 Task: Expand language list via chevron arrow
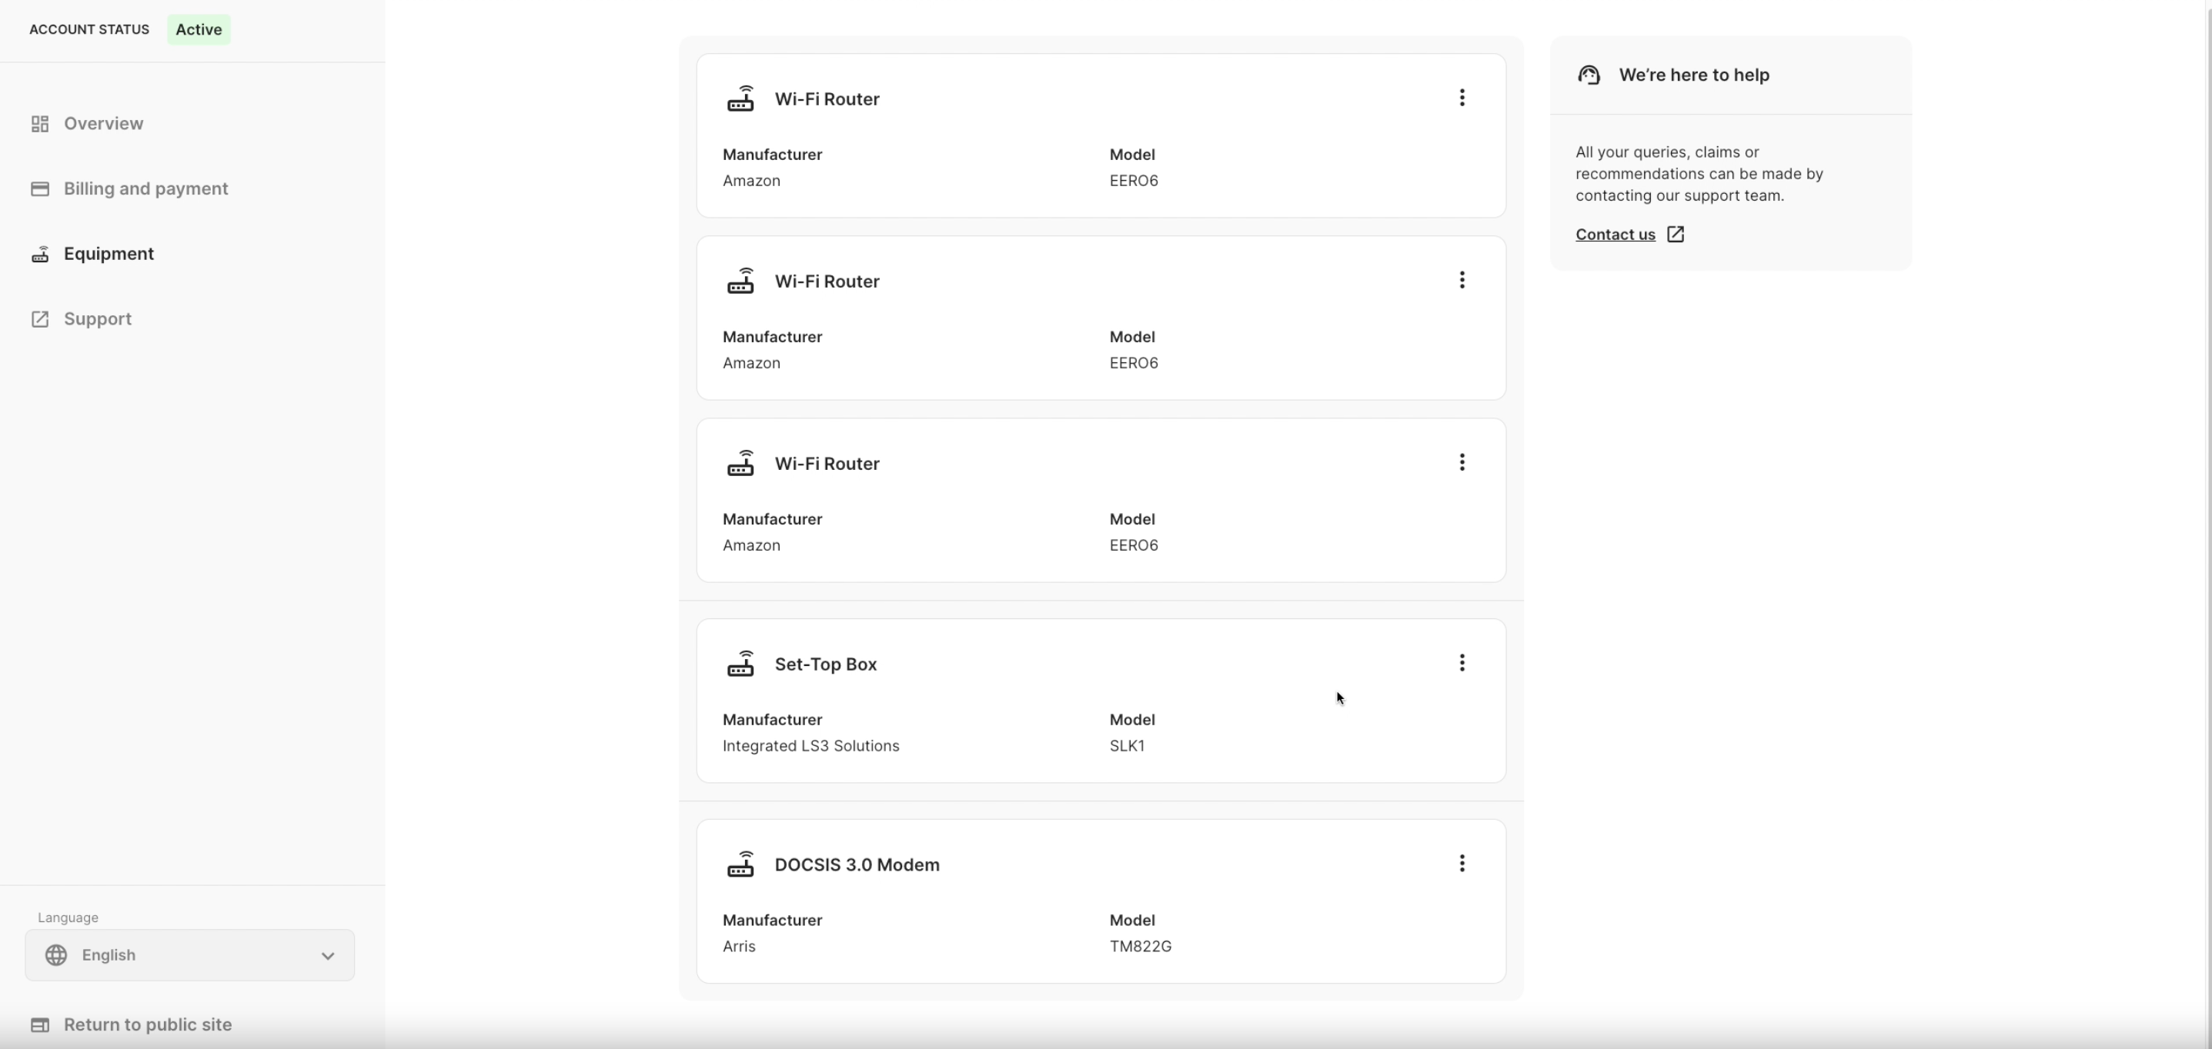[x=327, y=955]
